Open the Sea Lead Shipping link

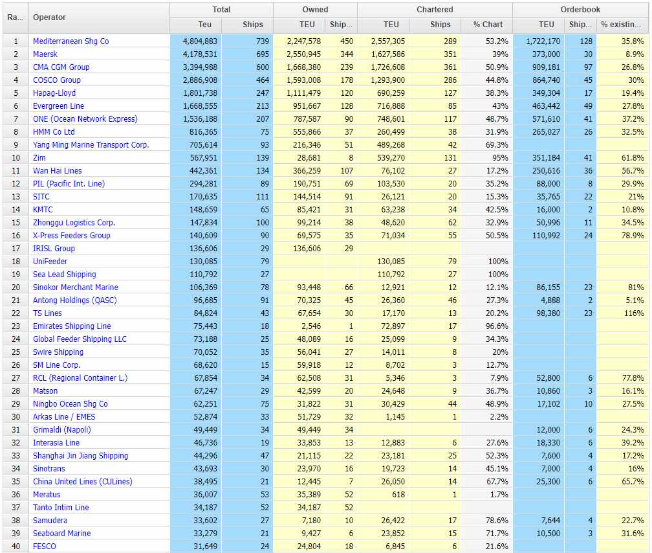(64, 274)
